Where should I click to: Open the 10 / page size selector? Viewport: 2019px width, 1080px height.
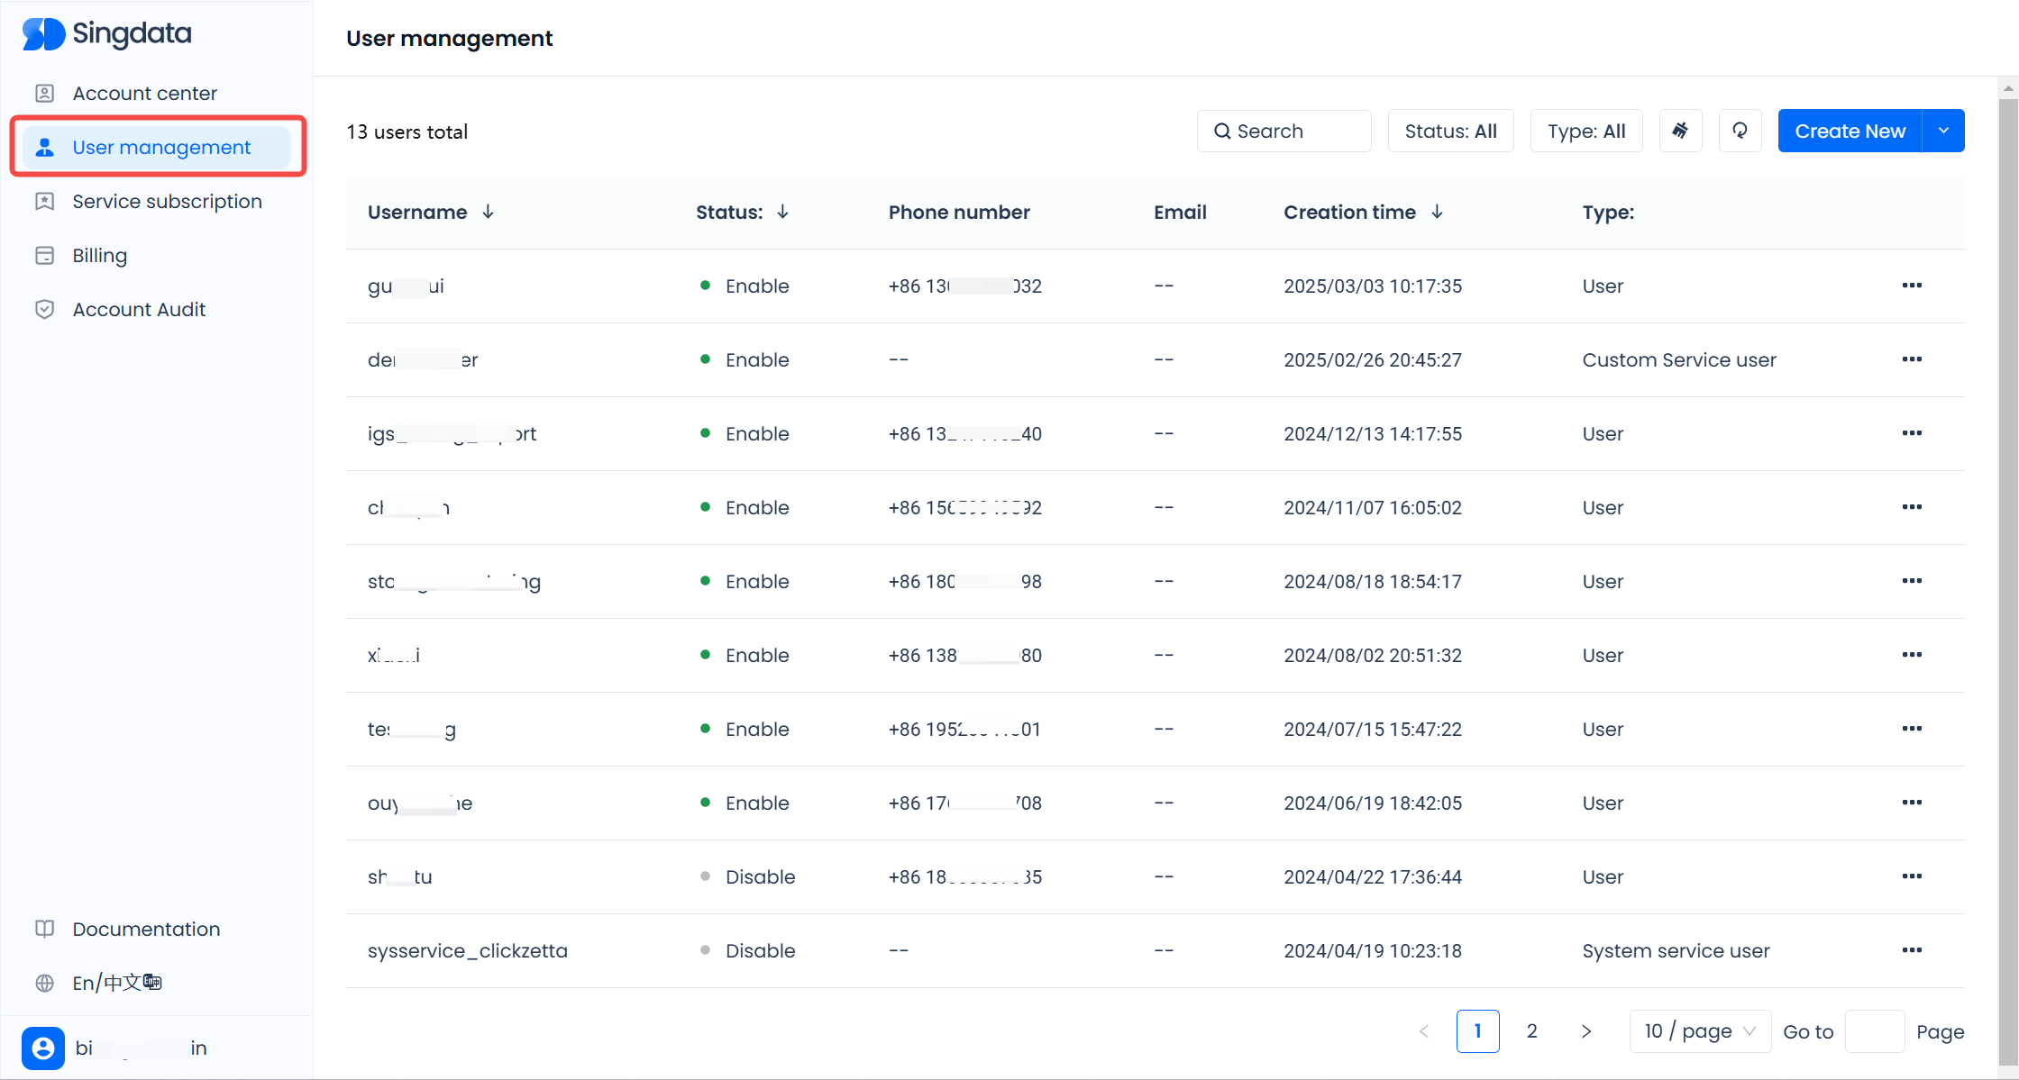pos(1699,1031)
